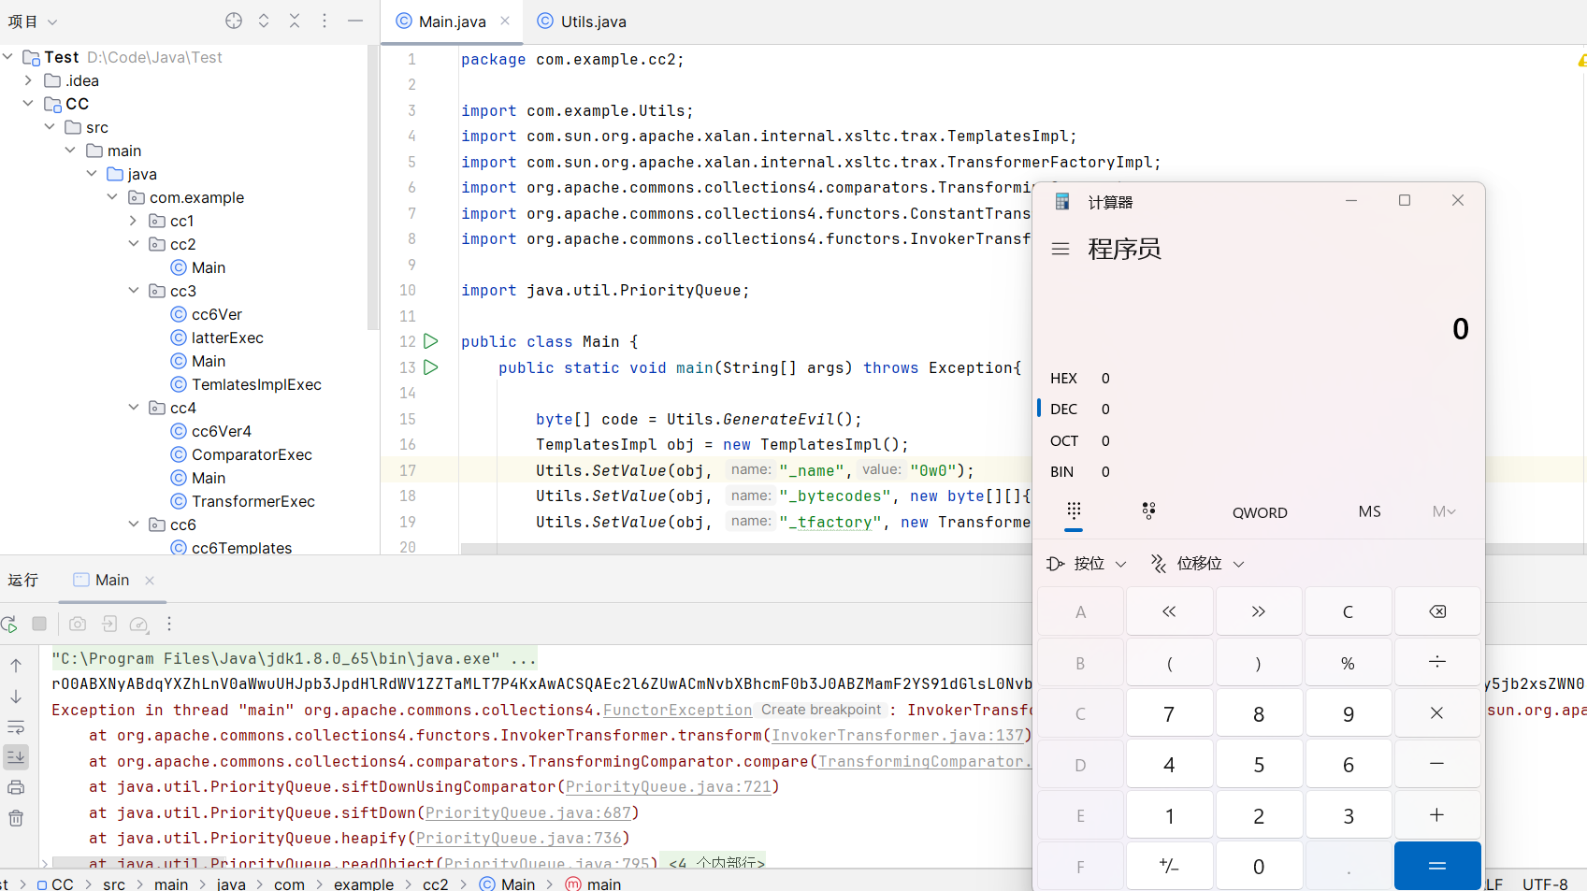Open InvokerTransformer.java:137 link
Image resolution: width=1587 pixels, height=891 pixels.
[898, 736]
